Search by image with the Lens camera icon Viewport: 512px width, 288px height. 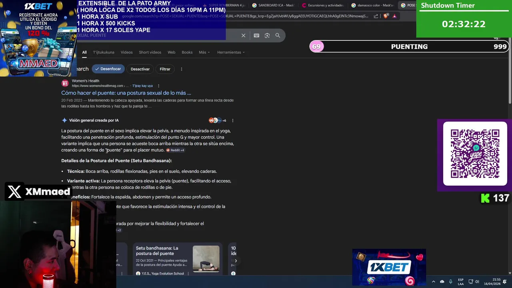[x=267, y=36]
